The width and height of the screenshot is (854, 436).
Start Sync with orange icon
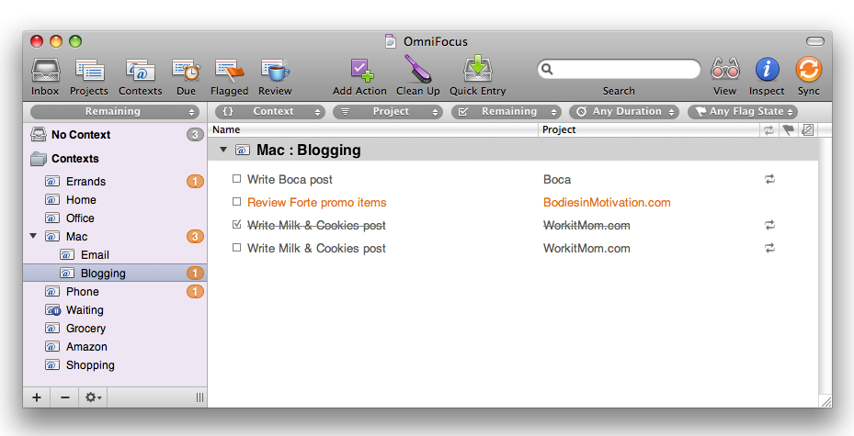(x=808, y=70)
